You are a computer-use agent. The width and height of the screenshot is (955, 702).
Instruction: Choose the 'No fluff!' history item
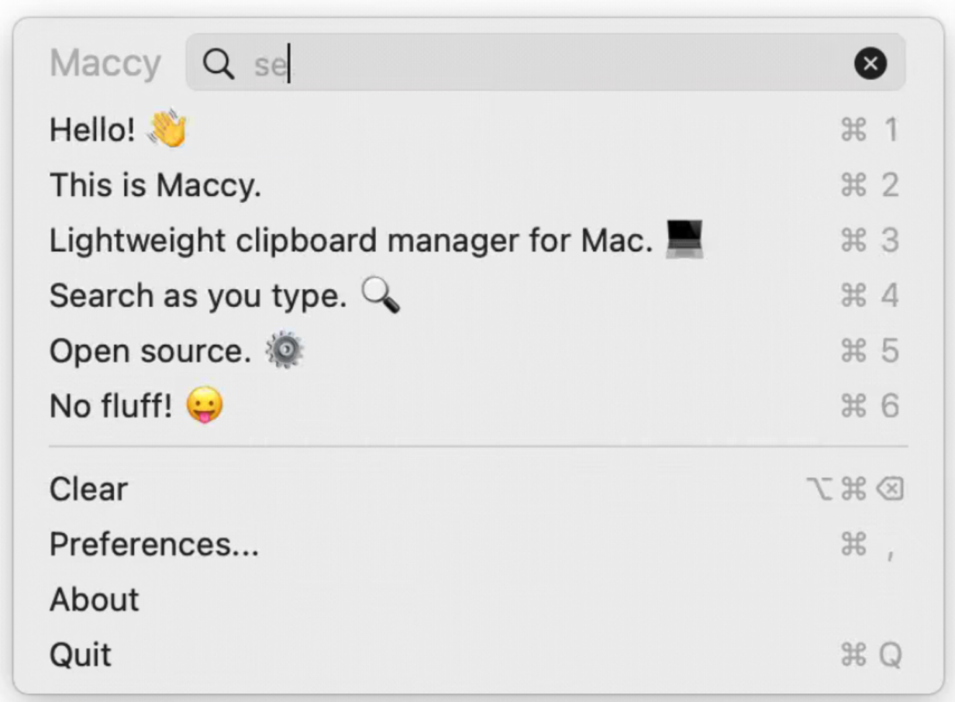coord(111,406)
